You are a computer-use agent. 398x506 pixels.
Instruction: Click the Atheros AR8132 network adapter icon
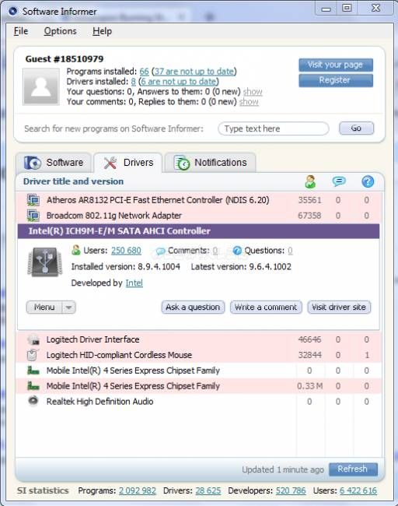point(33,200)
